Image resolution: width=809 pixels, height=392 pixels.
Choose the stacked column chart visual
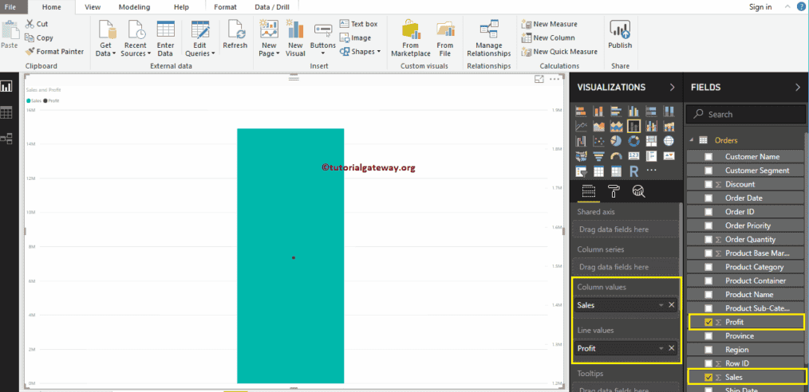click(598, 112)
